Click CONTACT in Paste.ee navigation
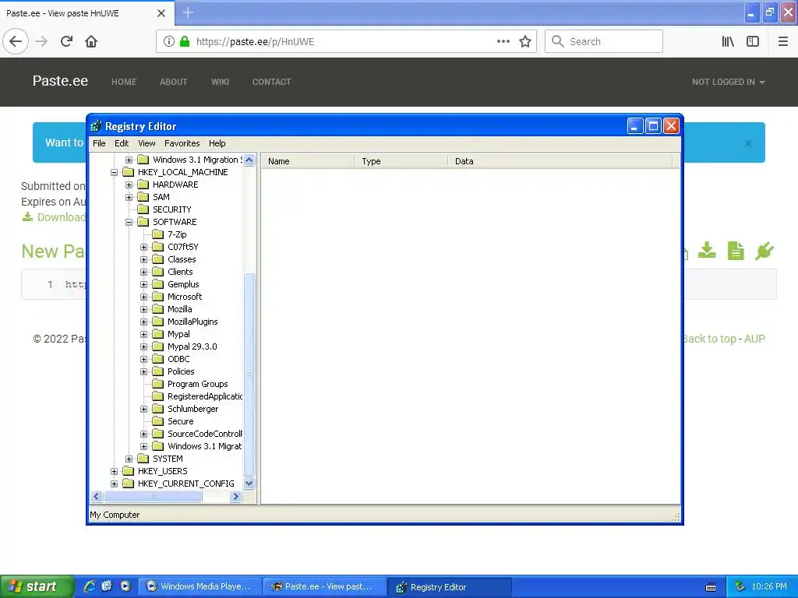This screenshot has height=598, width=798. pyautogui.click(x=272, y=82)
